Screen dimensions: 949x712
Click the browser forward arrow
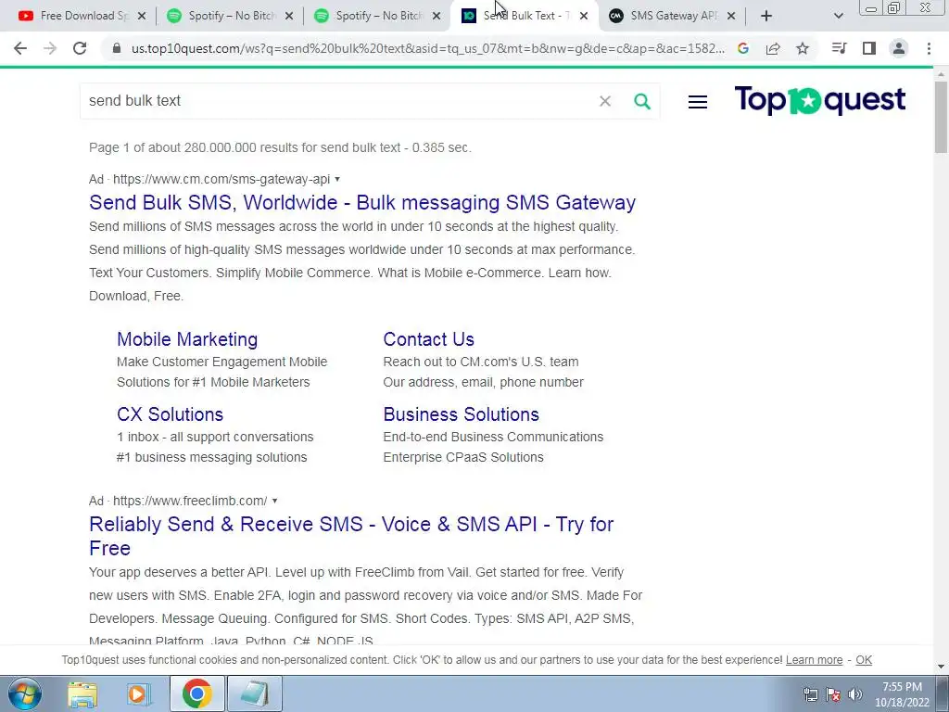point(50,48)
